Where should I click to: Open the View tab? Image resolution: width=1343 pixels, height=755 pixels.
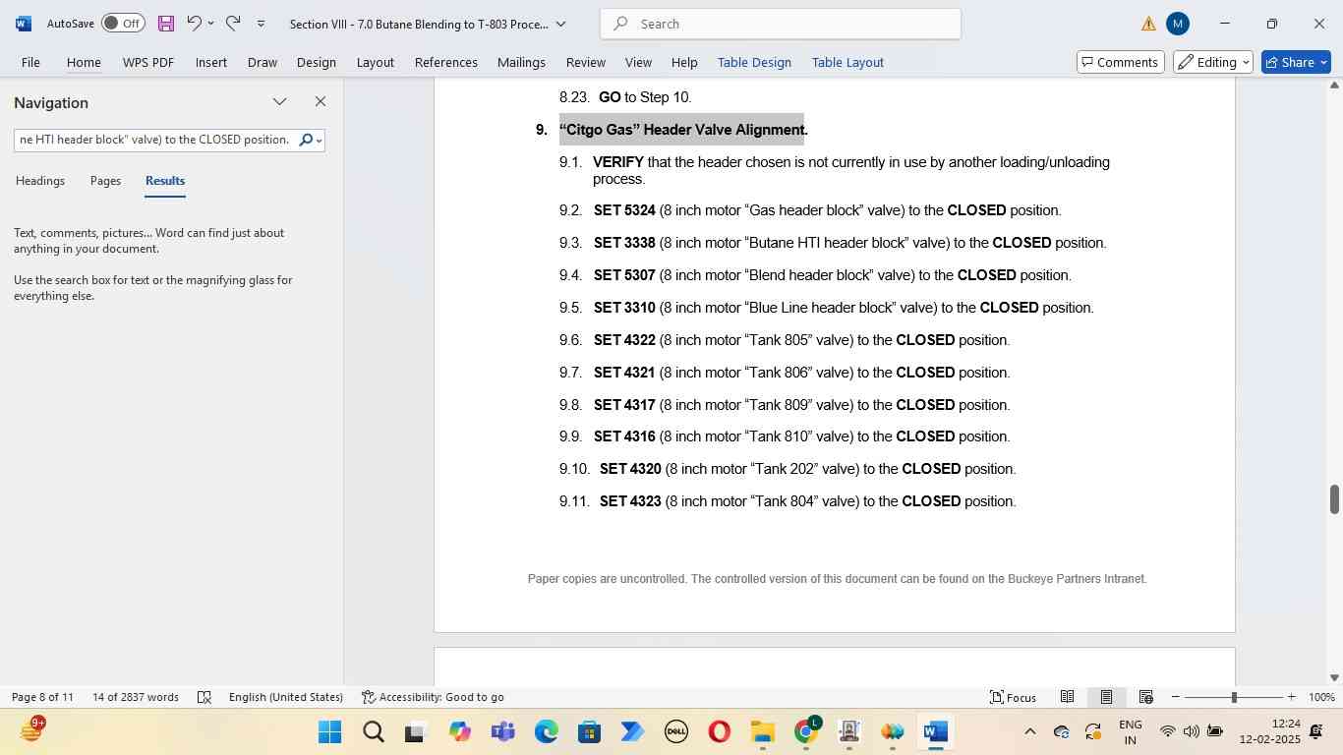click(x=638, y=62)
